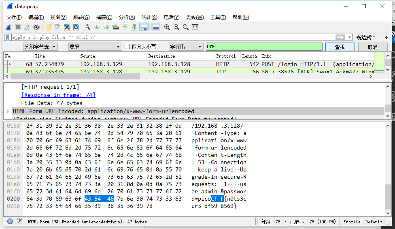Viewport: 395px width, 229px height.
Task: Open the 统计(S) menu
Action: pos(149,17)
